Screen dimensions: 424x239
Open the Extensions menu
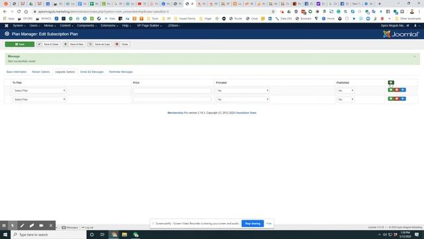click(x=109, y=25)
